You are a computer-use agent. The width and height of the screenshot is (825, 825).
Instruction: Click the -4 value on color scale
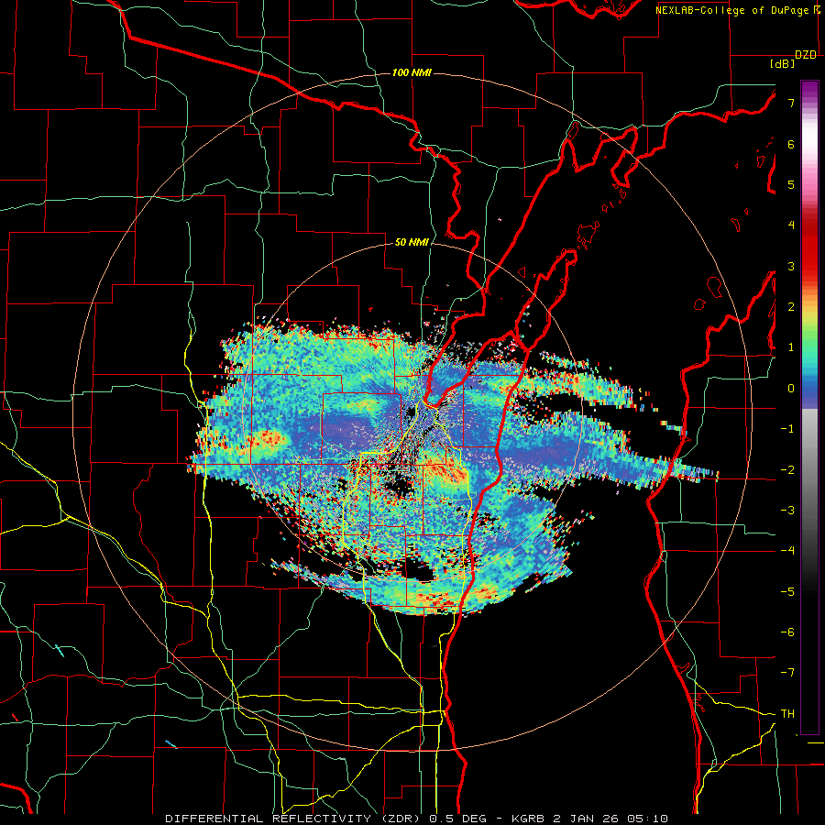click(x=787, y=551)
